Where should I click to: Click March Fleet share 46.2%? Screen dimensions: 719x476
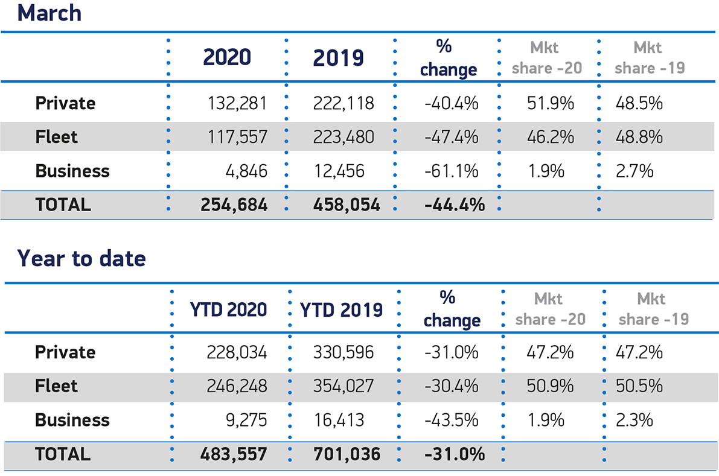pos(550,137)
